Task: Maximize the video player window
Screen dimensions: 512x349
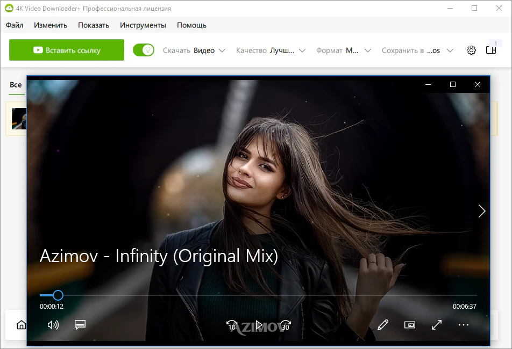Action: point(453,84)
